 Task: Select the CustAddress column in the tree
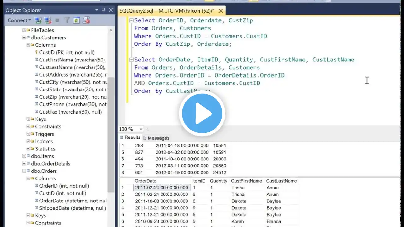coord(73,75)
